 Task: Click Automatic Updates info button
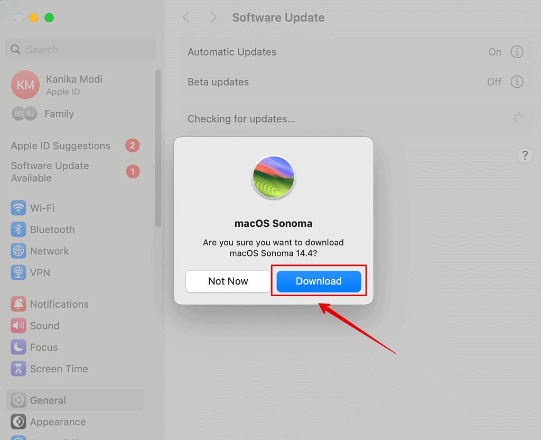click(x=517, y=52)
